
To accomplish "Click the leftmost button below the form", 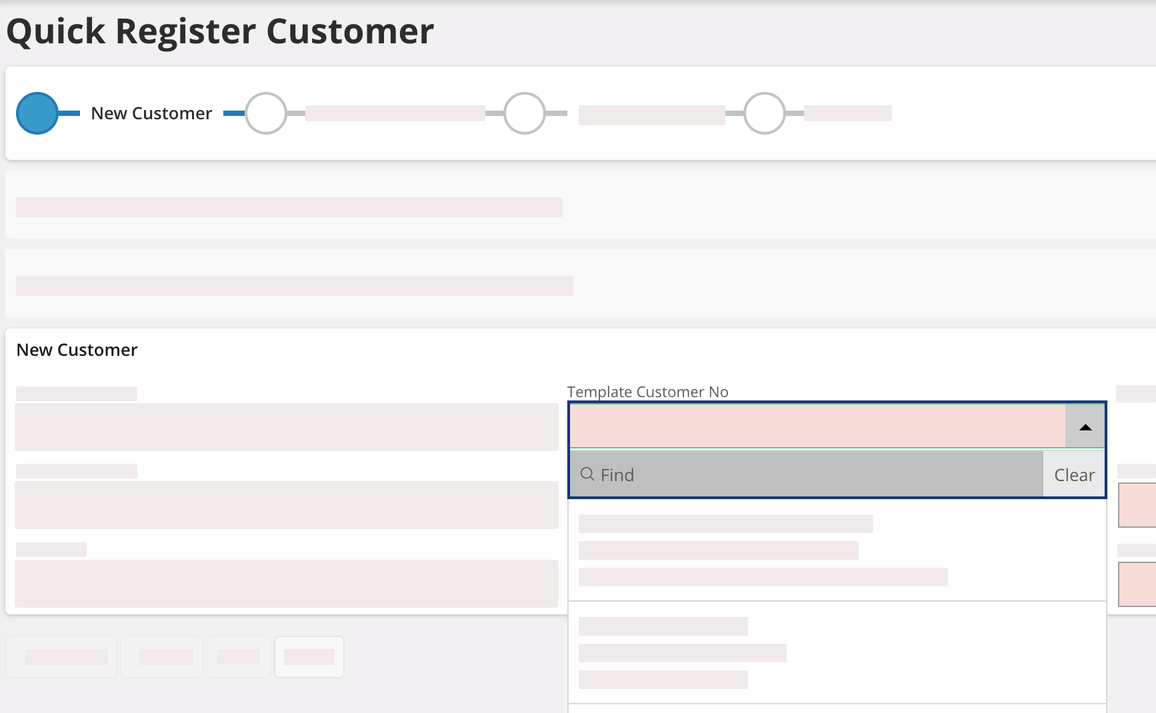I will point(62,657).
